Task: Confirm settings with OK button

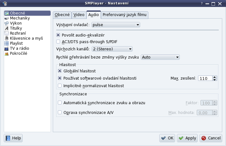Action: pos(167,138)
